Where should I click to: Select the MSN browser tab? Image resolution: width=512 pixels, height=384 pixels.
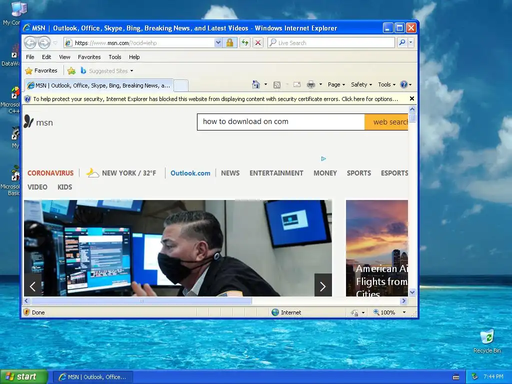click(99, 85)
